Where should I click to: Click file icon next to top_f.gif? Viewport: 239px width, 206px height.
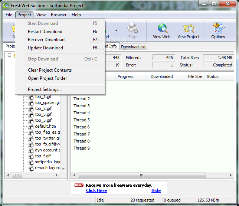(31, 156)
